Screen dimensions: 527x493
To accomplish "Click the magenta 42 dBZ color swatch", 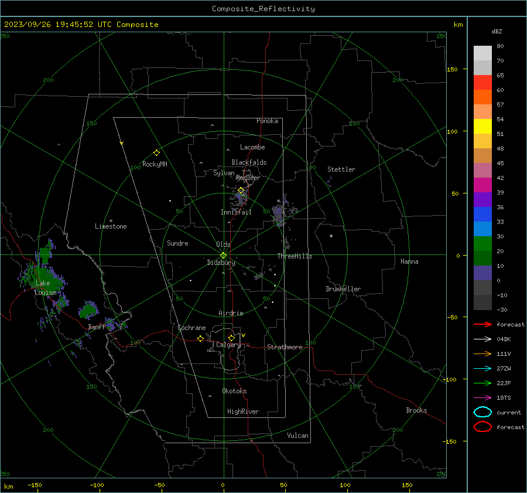I will coord(482,185).
